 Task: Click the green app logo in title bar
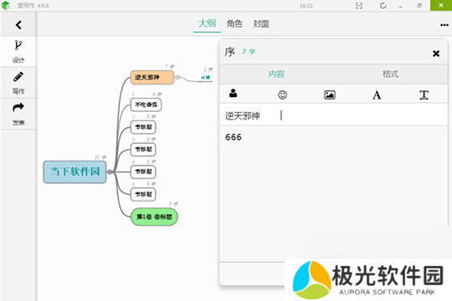[6, 6]
